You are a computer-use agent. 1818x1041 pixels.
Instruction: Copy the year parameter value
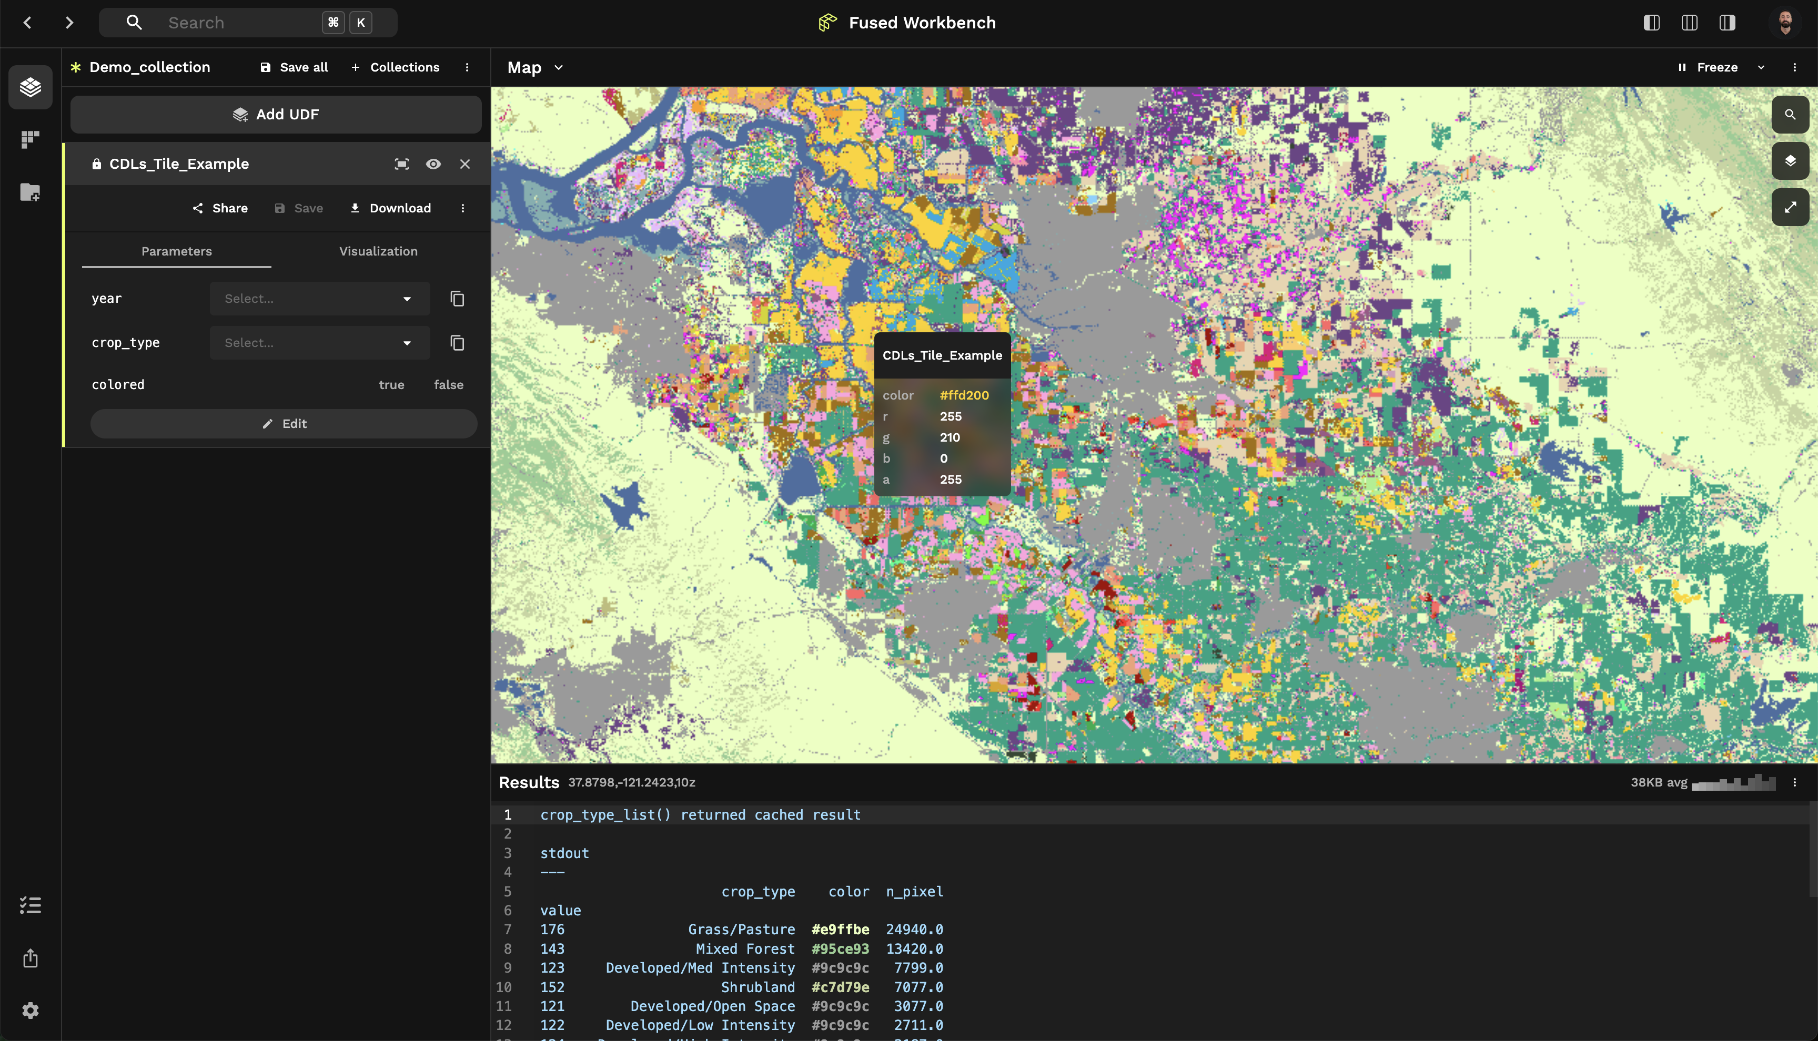click(x=458, y=299)
